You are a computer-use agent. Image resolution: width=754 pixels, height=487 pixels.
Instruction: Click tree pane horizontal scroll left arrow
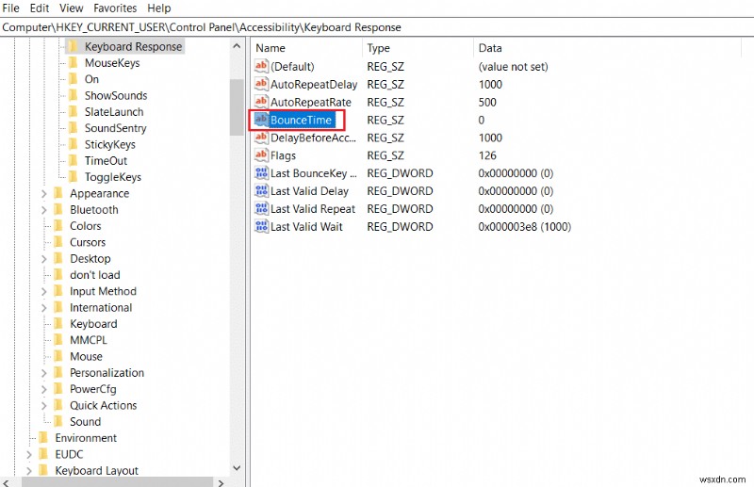[x=6, y=482]
